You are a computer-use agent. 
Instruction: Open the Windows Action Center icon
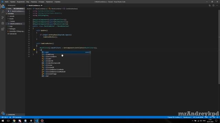(216, 121)
